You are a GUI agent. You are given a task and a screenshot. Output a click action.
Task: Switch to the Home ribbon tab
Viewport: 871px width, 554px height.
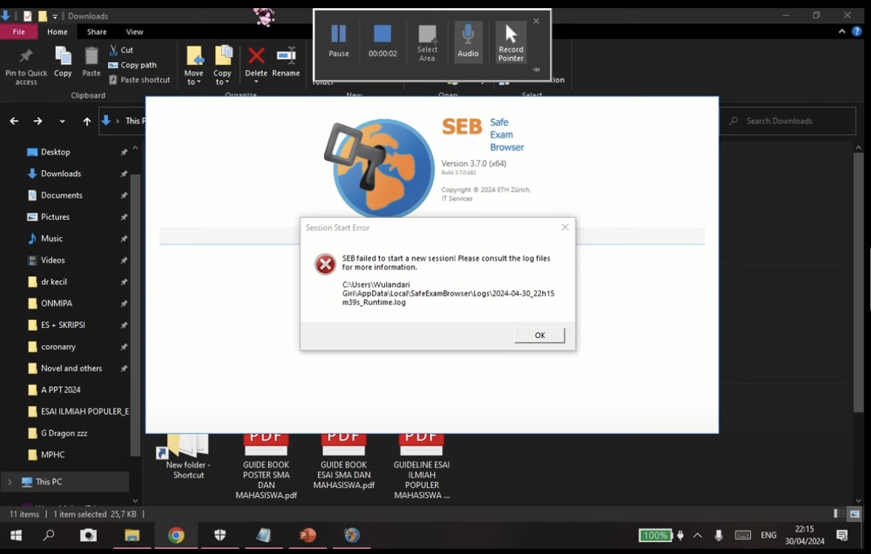point(57,32)
